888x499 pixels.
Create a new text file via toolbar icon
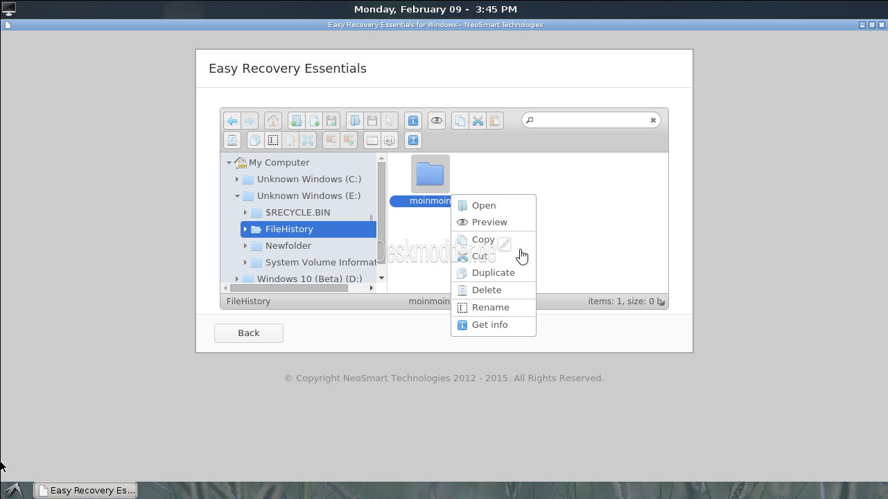[x=314, y=121]
